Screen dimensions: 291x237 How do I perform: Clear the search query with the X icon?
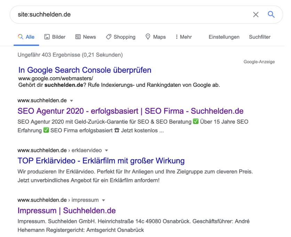[256, 15]
